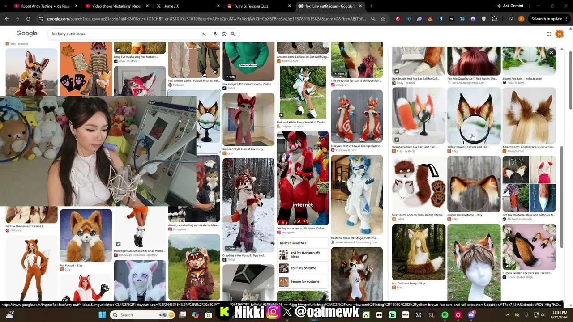Screen dimensions: 573x322
Task: Click the Windows taskbar Search box
Action: click(142, 315)
